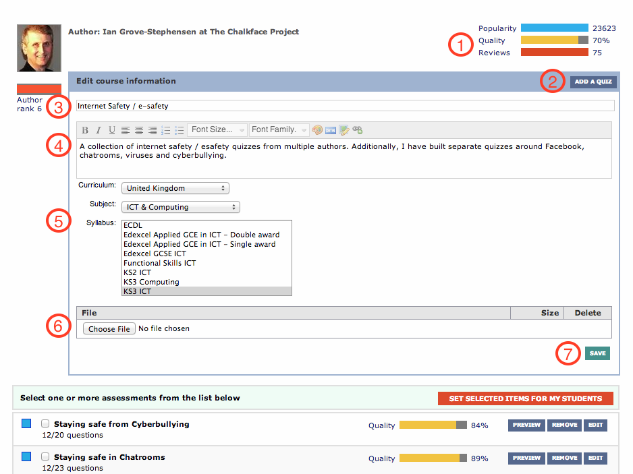The width and height of the screenshot is (633, 474).
Task: Open the Subject dropdown showing ICT & Computing
Action: [180, 207]
